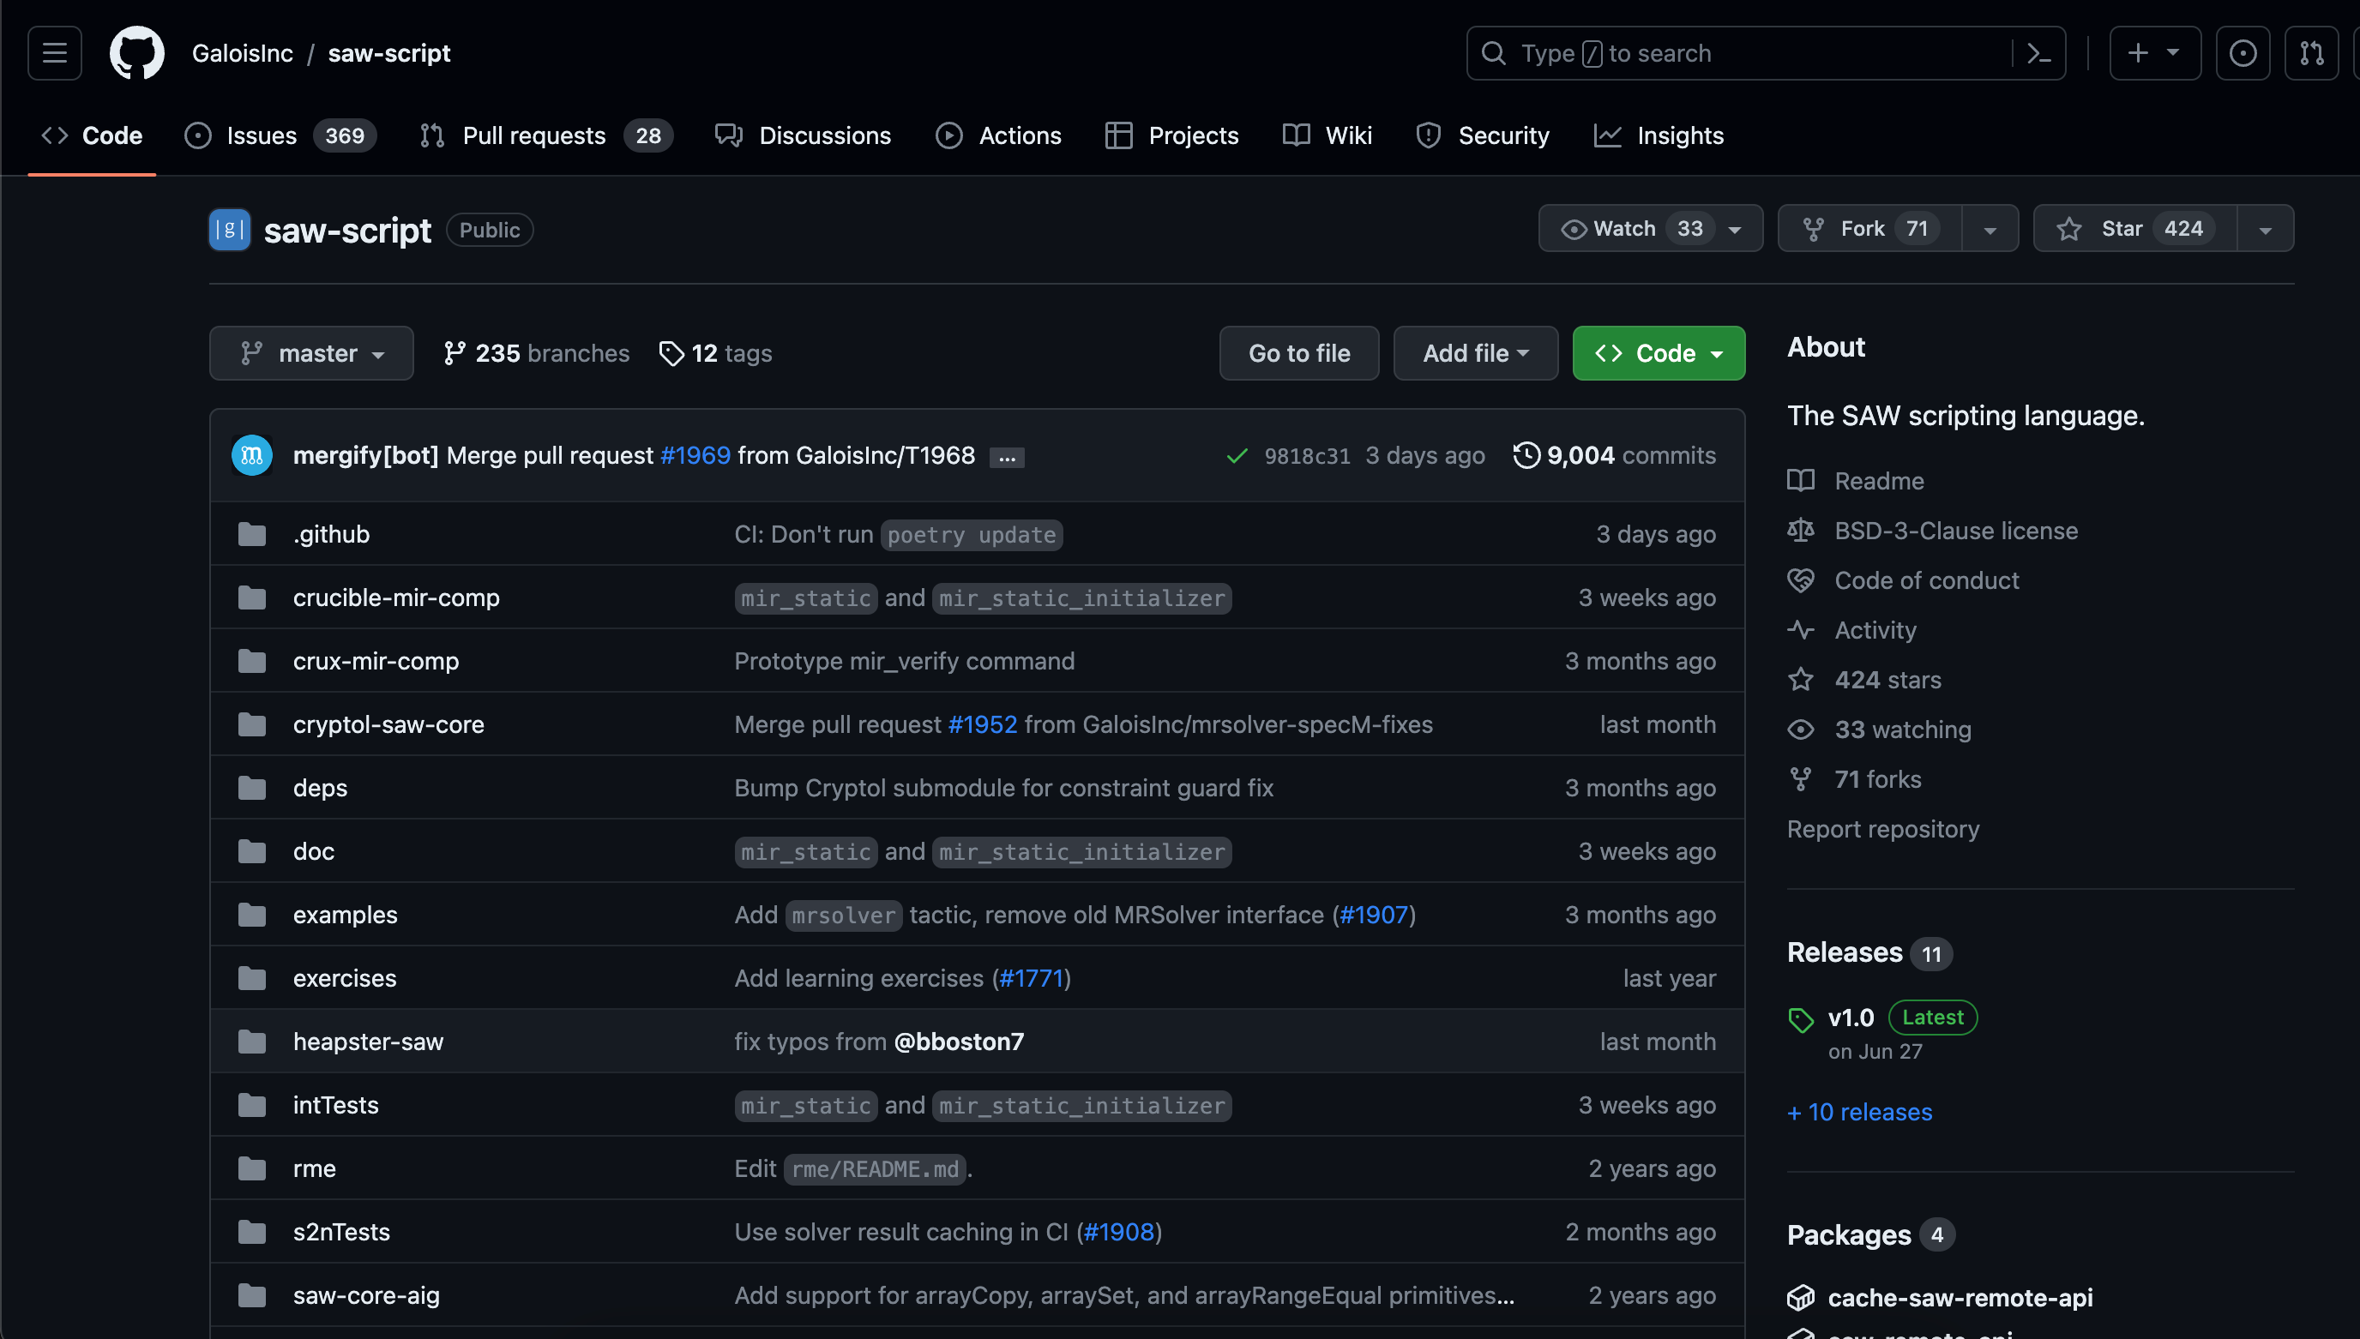Click the green commit status checkmark
Viewport: 2360px width, 1339px height.
(x=1237, y=456)
